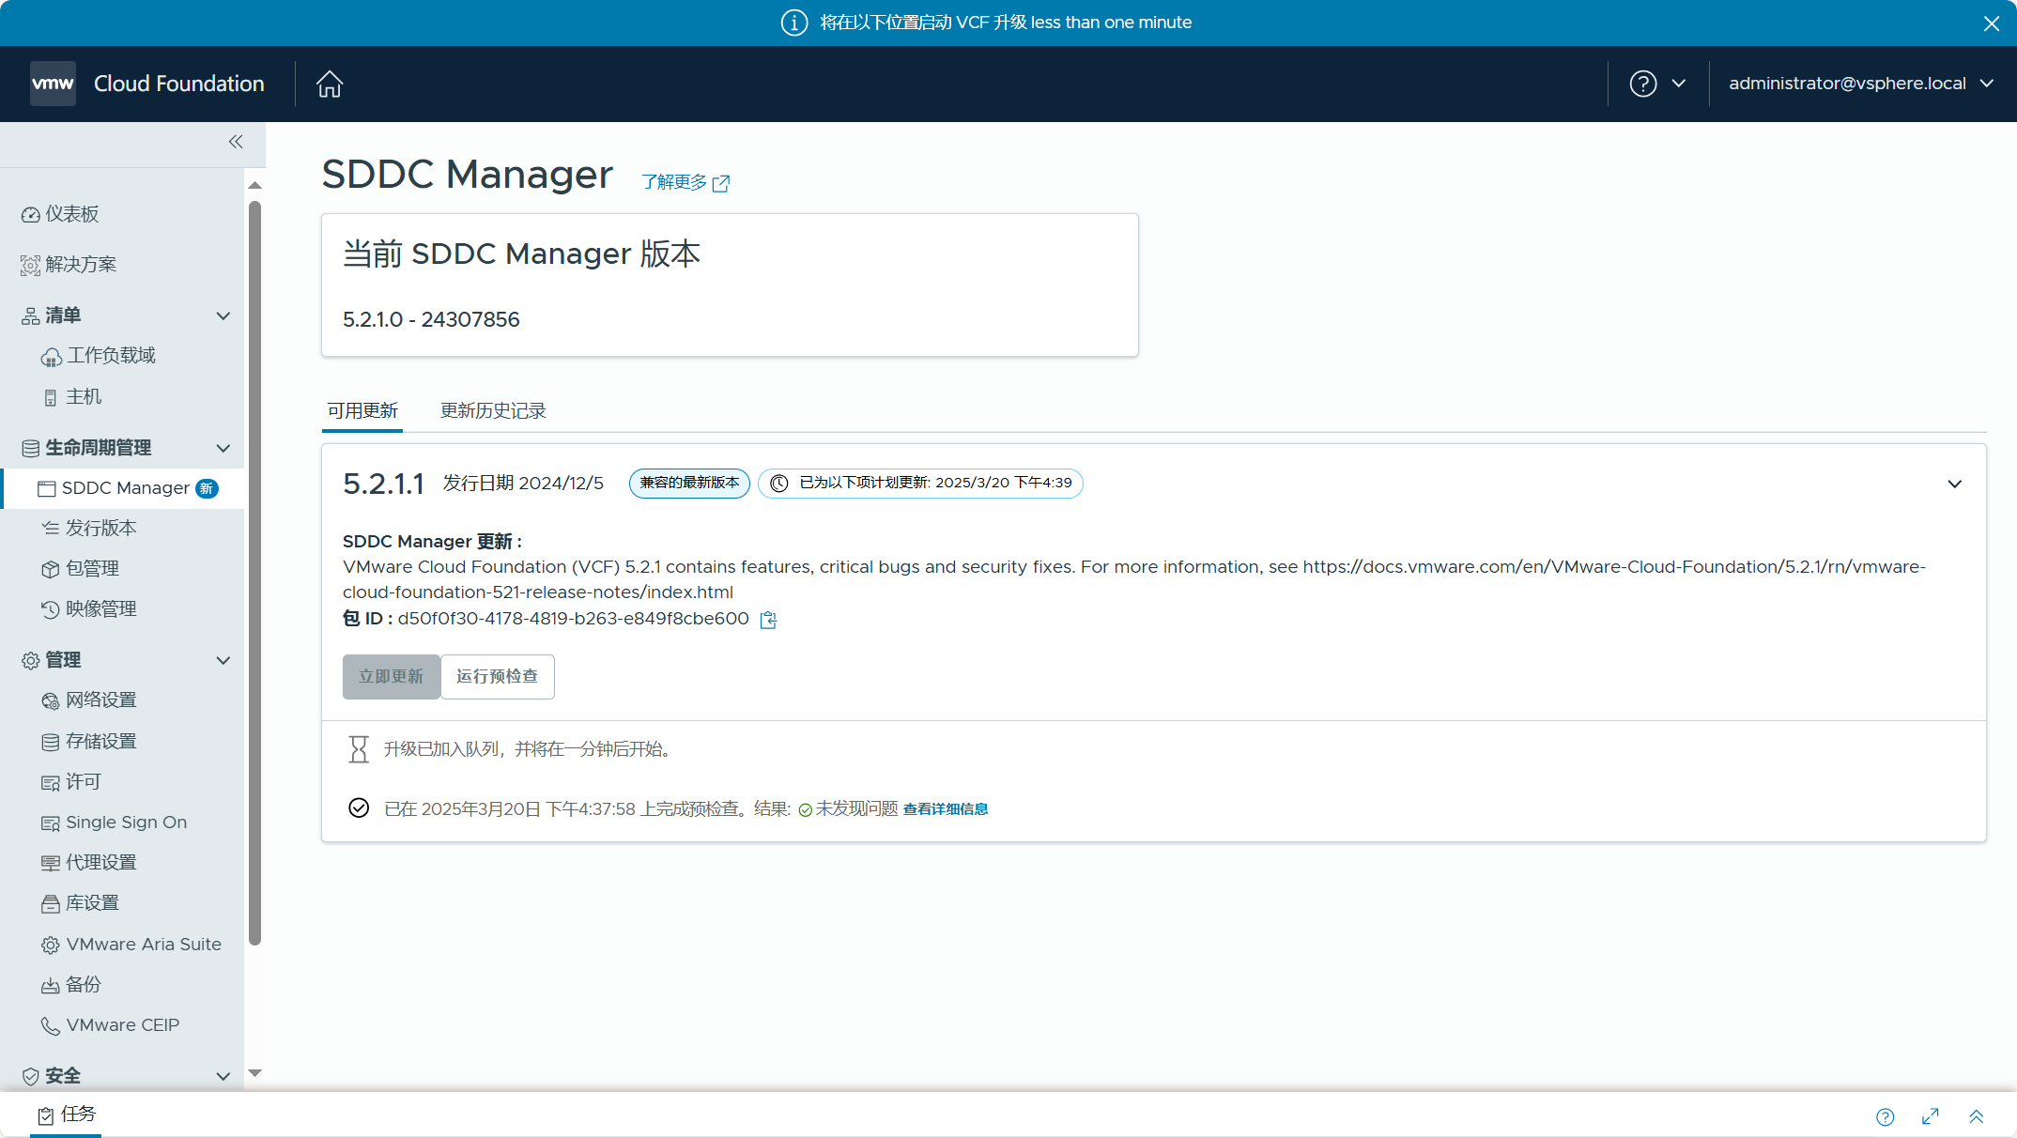Viewport: 2017px width, 1138px height.
Task: Copy the bundle ID with copy icon
Action: pyautogui.click(x=768, y=620)
